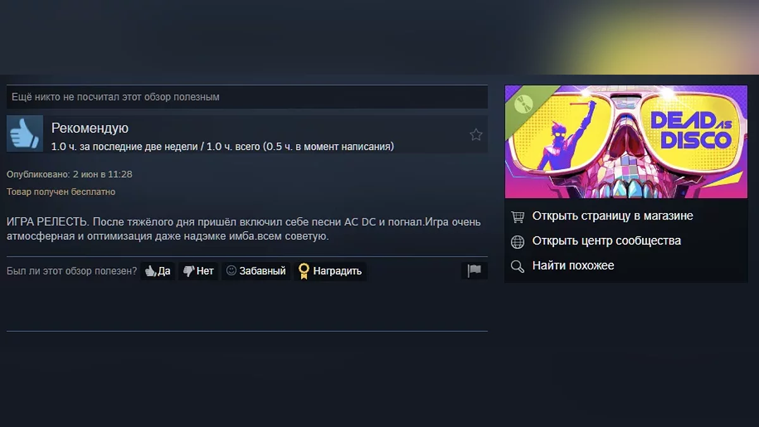Click the magnifier icon near Найти похожее

click(x=517, y=266)
